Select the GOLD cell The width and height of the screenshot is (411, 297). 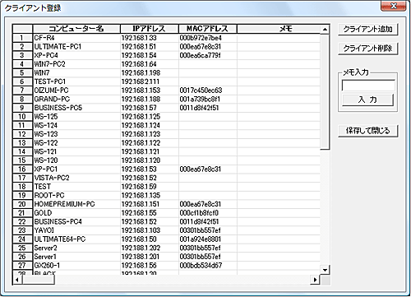[76, 213]
